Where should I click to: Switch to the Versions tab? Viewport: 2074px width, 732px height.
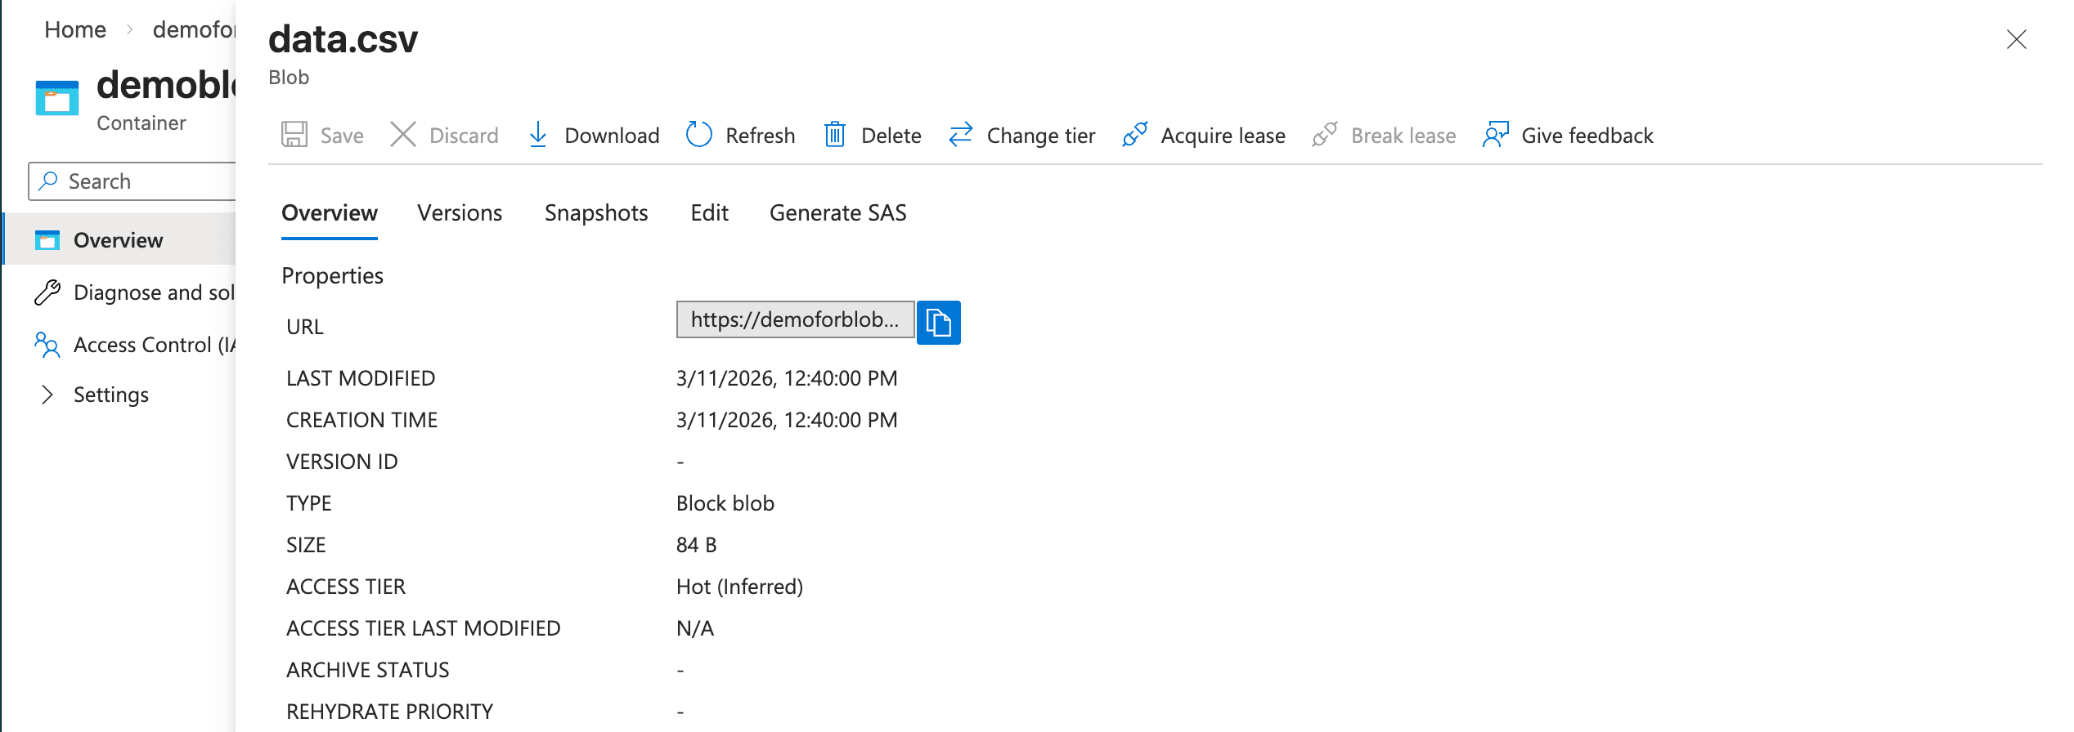click(x=460, y=213)
